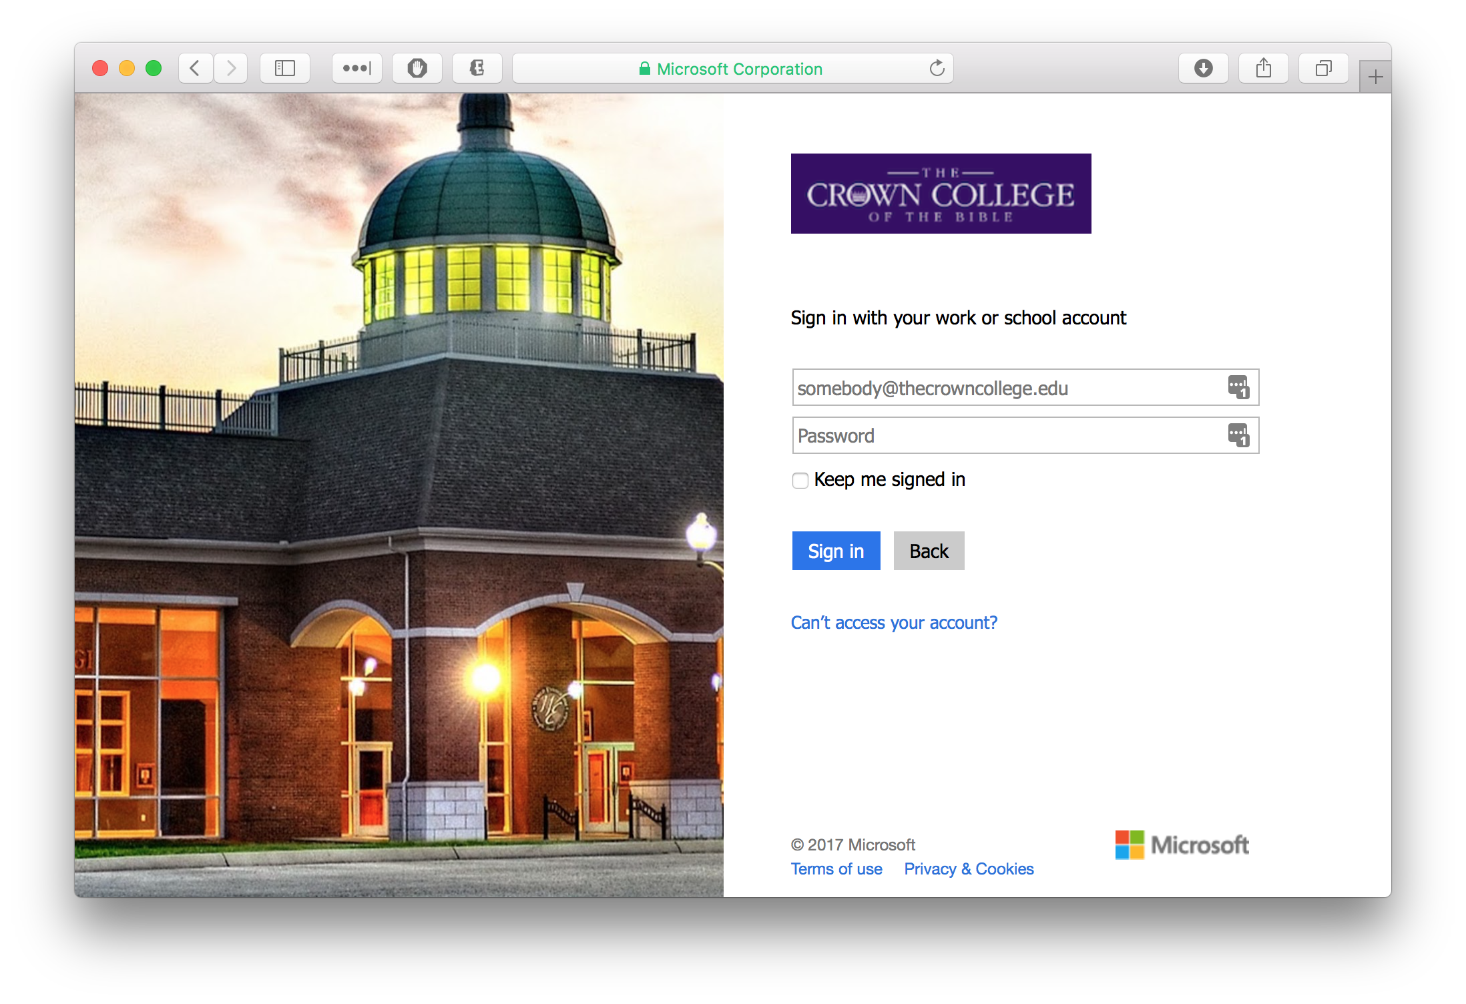This screenshot has height=1004, width=1466.
Task: Click the hand-shaped ad blocker icon
Action: coord(417,68)
